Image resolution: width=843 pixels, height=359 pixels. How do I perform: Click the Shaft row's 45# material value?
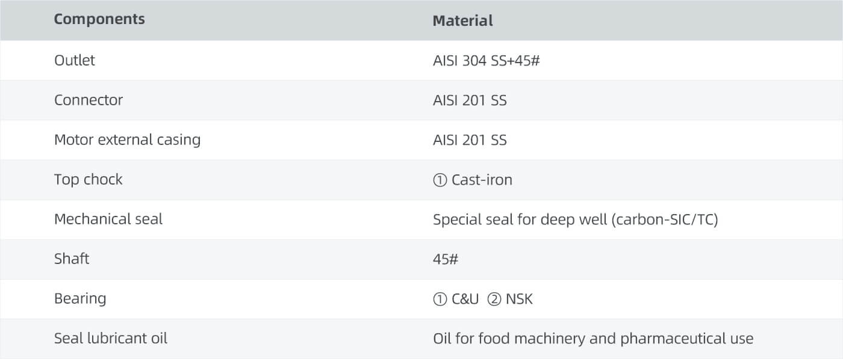(446, 260)
